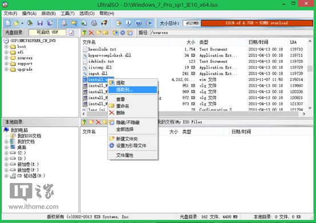Expand the (C:) drive tree node
The width and height of the screenshot is (316, 223).
click(x=6, y=153)
